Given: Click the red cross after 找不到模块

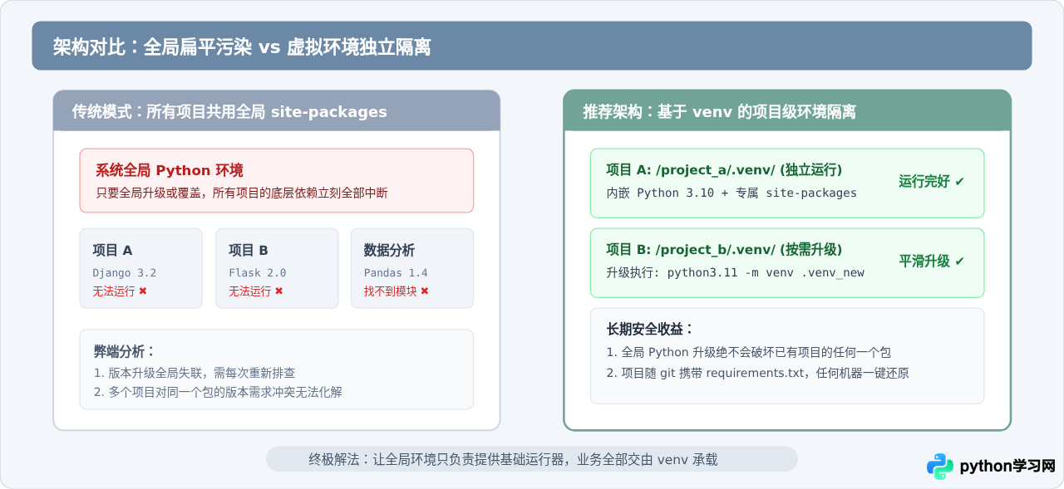Looking at the screenshot, I should click(x=425, y=291).
